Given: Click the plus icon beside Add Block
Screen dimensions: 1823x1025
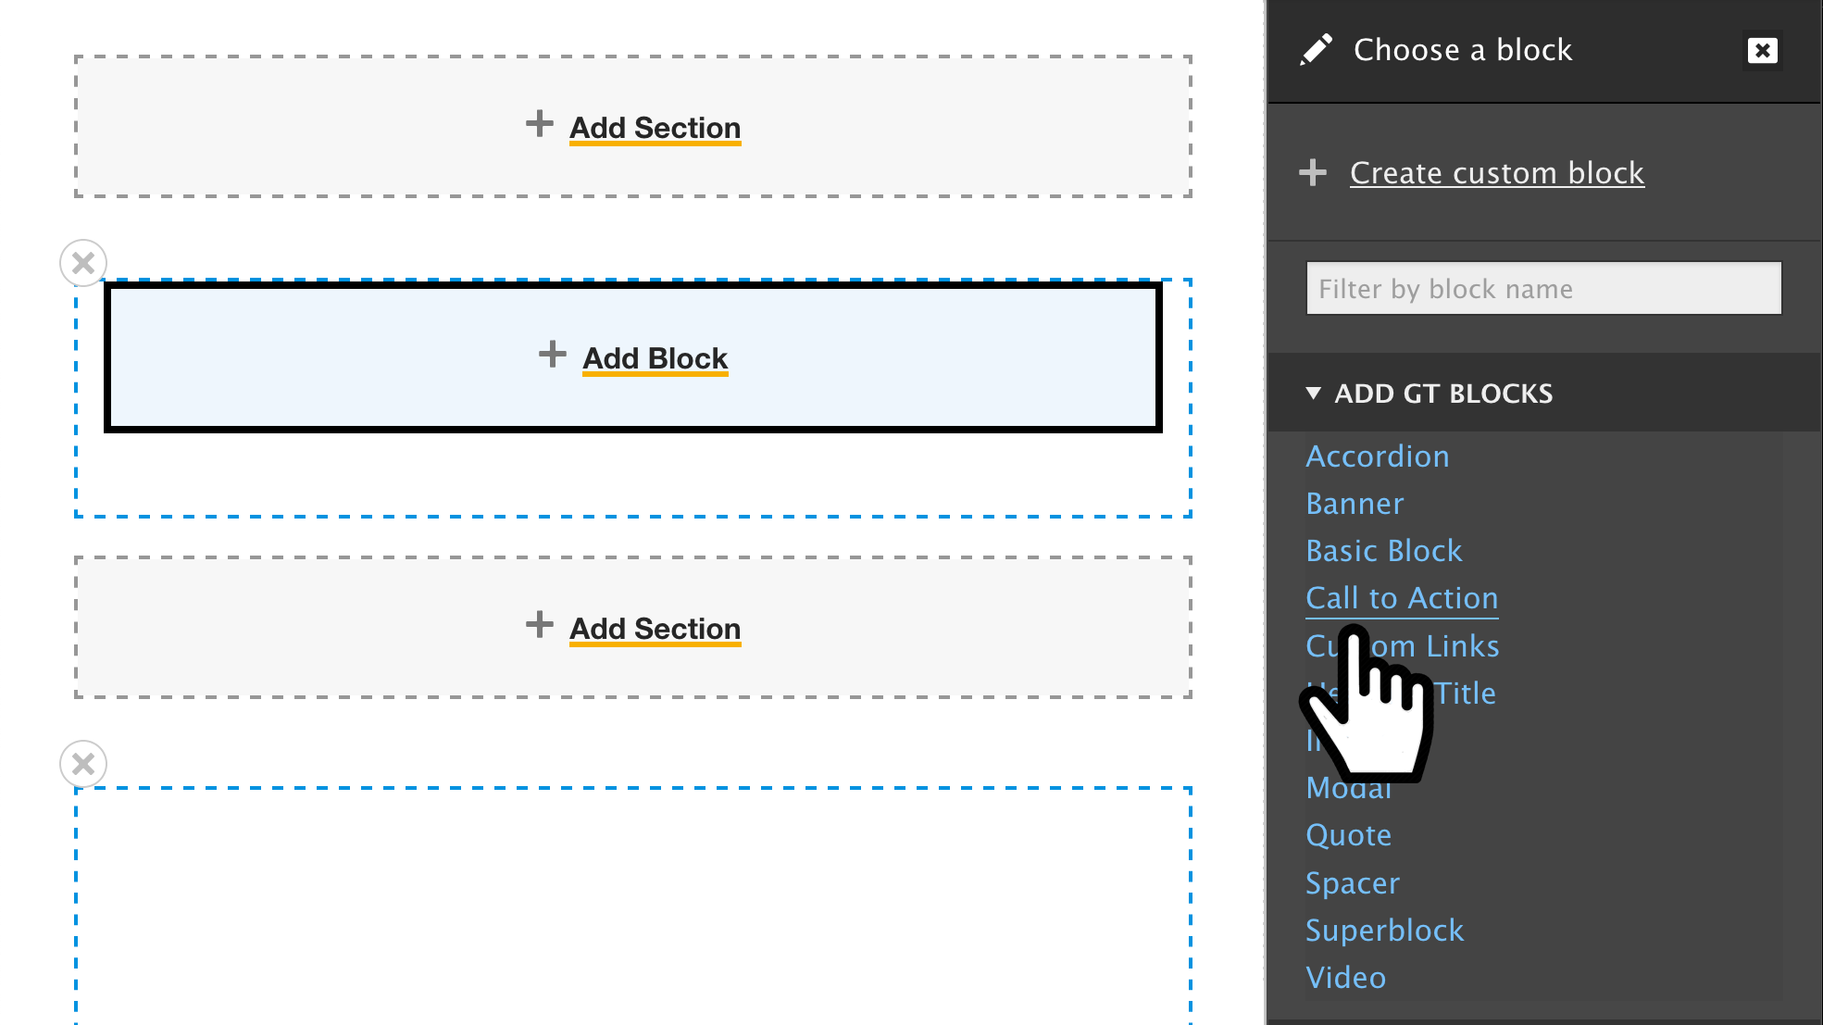Looking at the screenshot, I should 553,354.
